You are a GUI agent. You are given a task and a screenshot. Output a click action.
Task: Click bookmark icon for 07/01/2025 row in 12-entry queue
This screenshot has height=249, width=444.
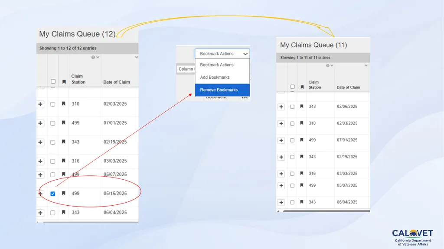(63, 123)
